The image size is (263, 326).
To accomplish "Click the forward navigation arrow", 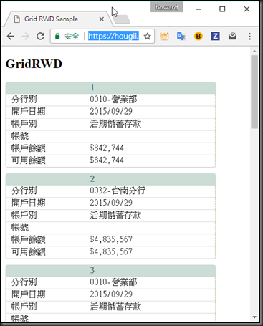I will click(x=26, y=37).
